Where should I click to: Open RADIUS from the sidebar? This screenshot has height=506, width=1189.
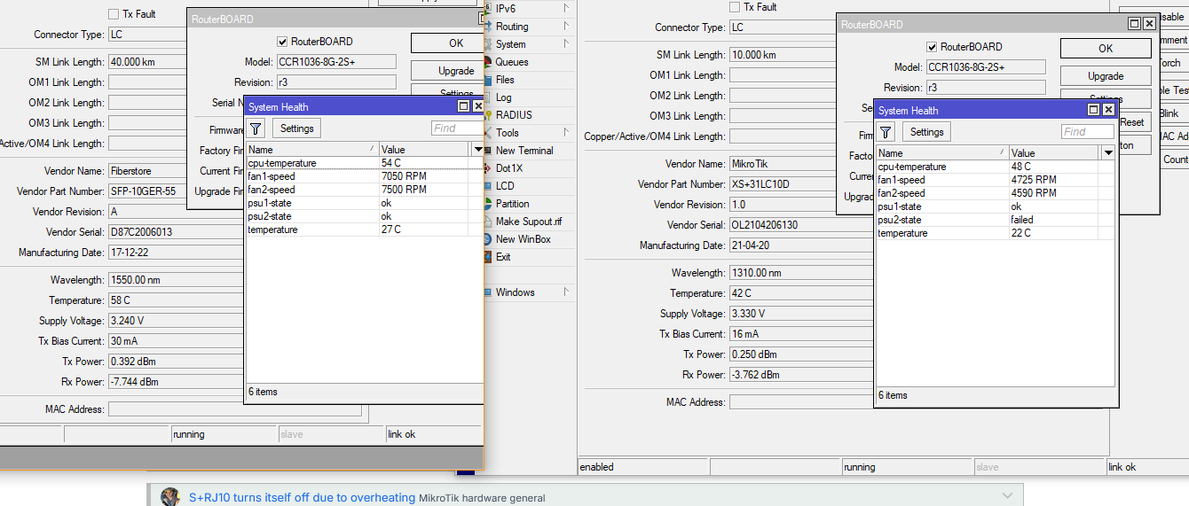pos(514,115)
